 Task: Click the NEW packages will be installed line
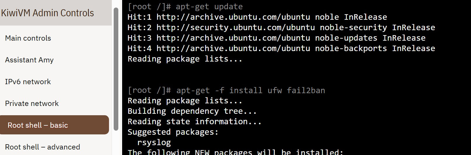point(235,152)
